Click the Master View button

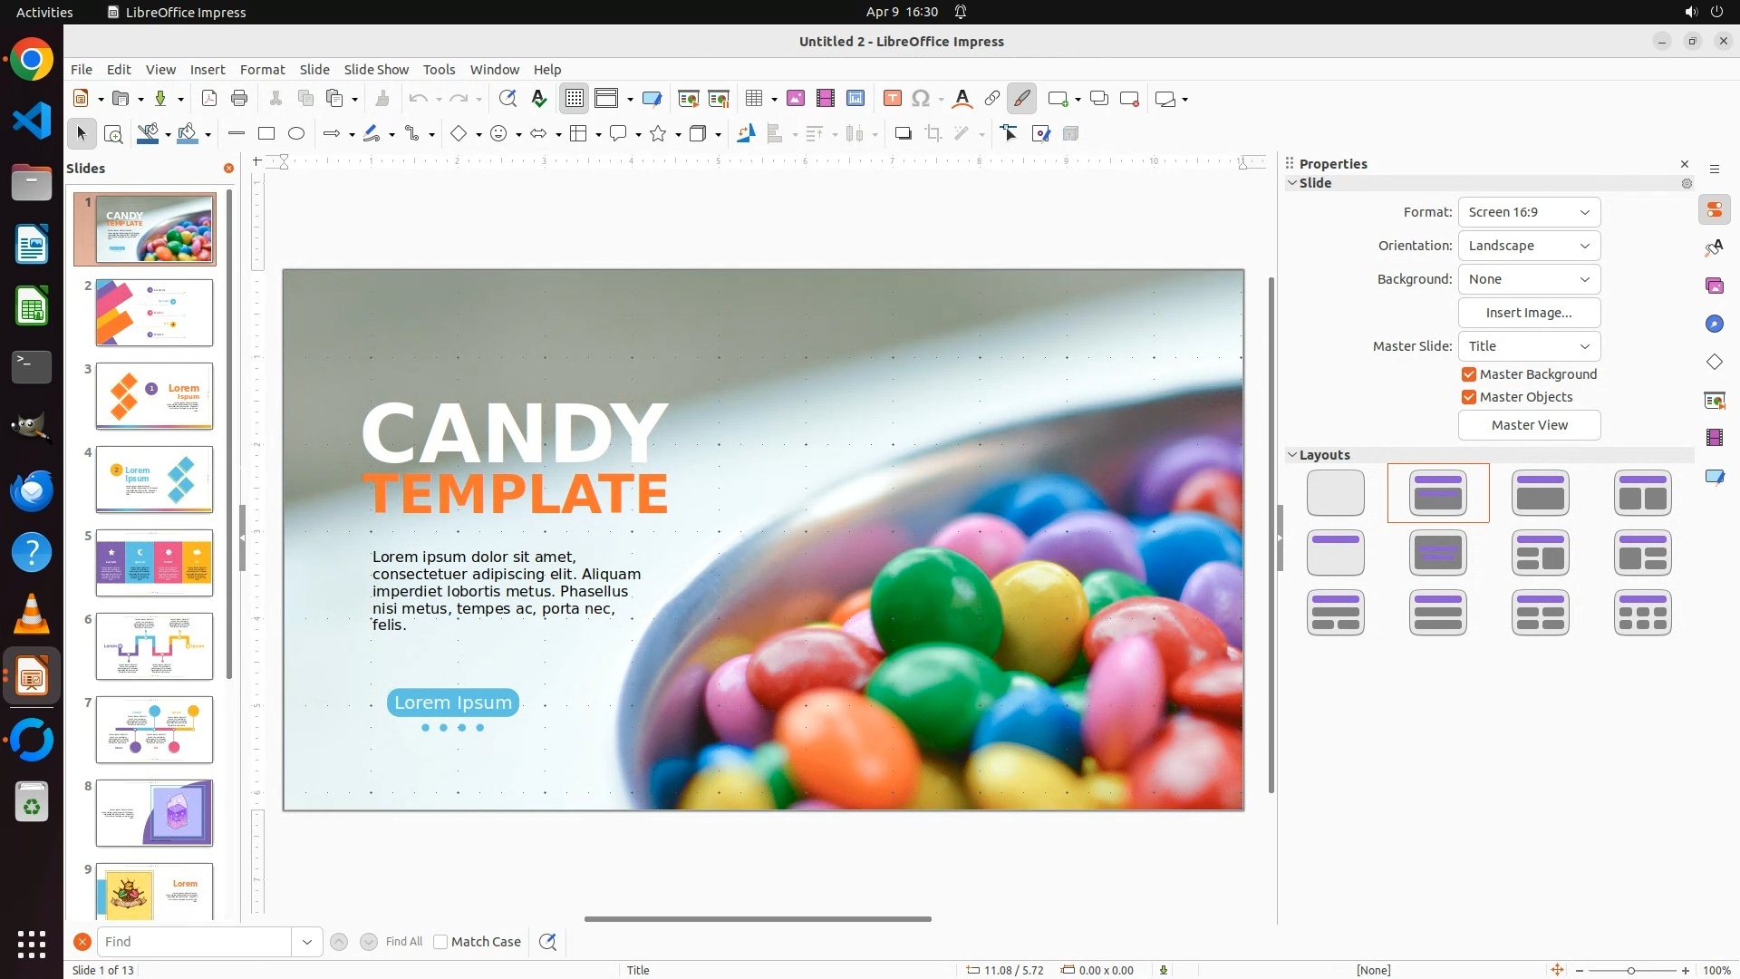click(x=1529, y=425)
